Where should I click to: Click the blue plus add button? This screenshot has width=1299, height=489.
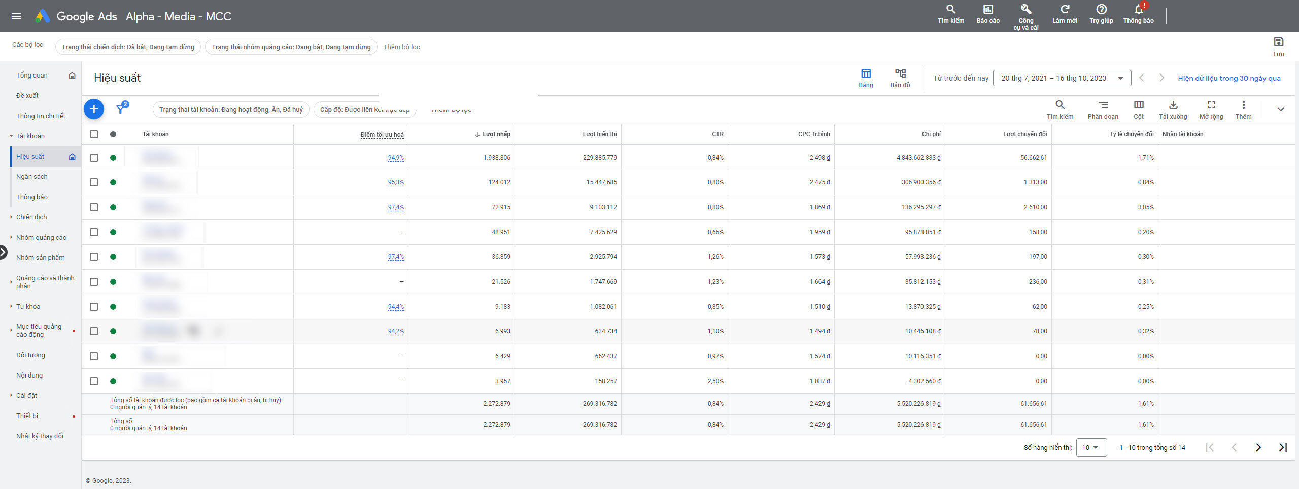(x=94, y=109)
